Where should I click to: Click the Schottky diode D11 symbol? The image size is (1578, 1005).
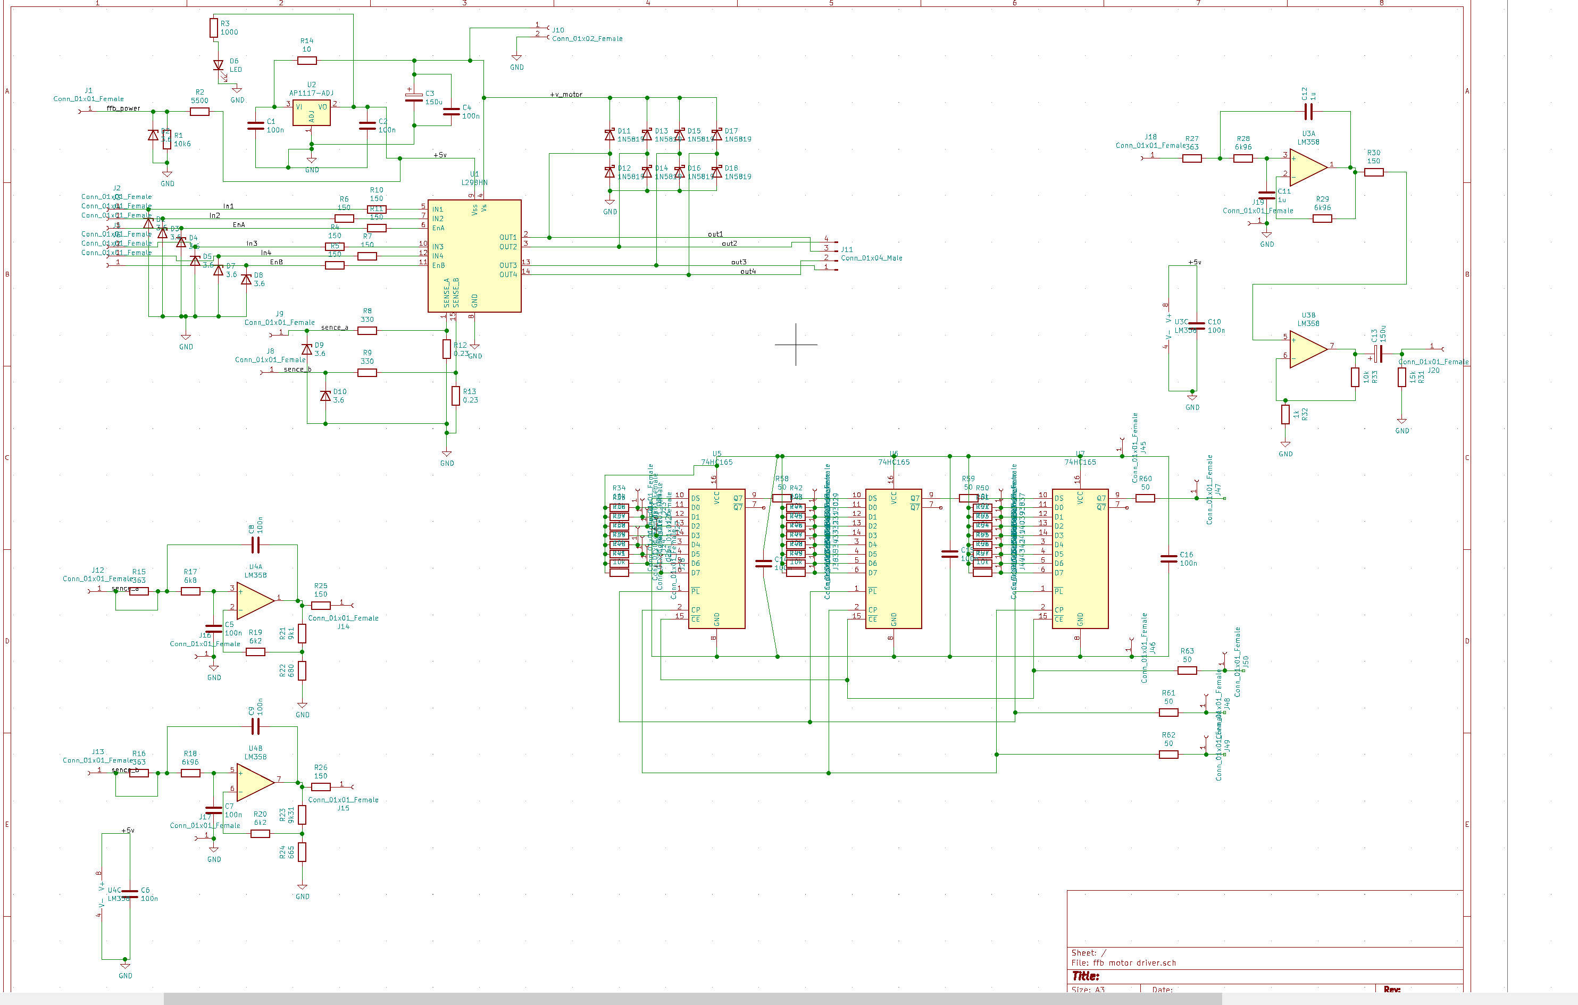coord(610,135)
